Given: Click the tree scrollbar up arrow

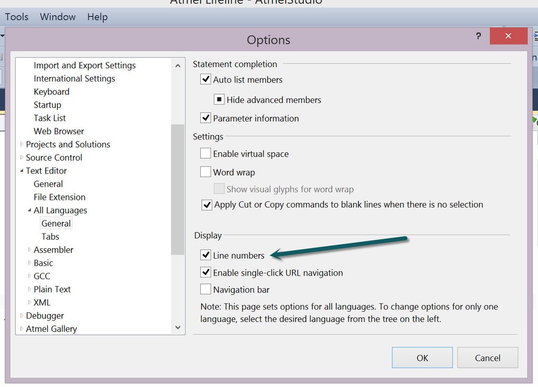Looking at the screenshot, I should click(x=178, y=65).
